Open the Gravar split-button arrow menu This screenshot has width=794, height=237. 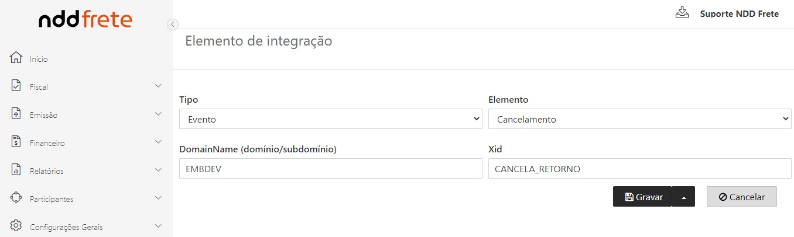coord(683,197)
